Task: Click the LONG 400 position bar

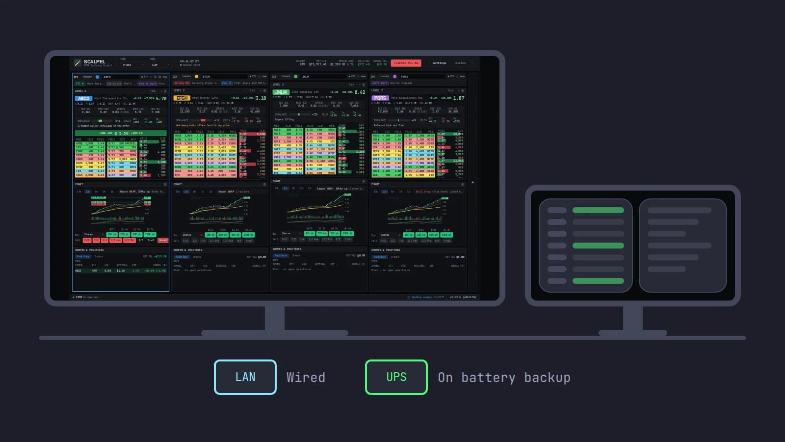Action: point(121,133)
